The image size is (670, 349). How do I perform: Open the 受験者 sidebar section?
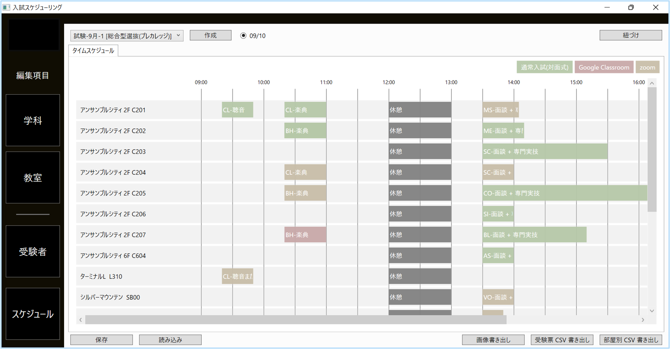pyautogui.click(x=33, y=252)
